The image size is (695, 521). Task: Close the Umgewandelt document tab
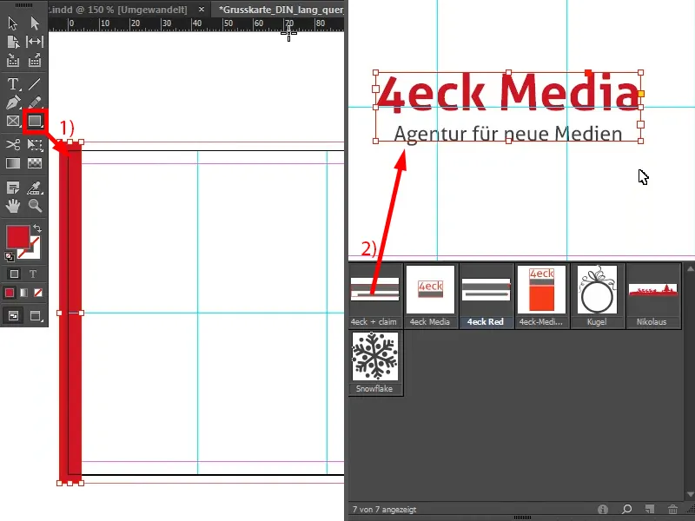(x=202, y=10)
